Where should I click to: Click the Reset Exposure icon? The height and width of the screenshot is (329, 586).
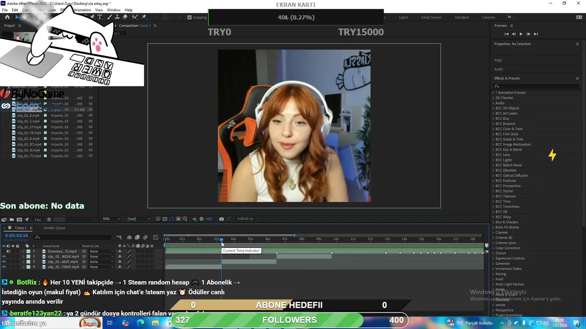(x=201, y=219)
